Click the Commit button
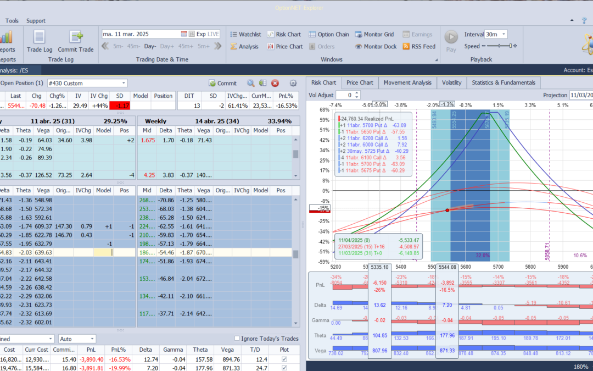Viewport: 593px width, 371px height. (223, 84)
